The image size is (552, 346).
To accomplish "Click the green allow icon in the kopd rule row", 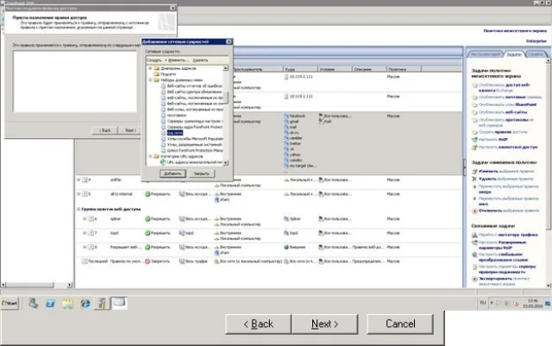I will [x=147, y=233].
